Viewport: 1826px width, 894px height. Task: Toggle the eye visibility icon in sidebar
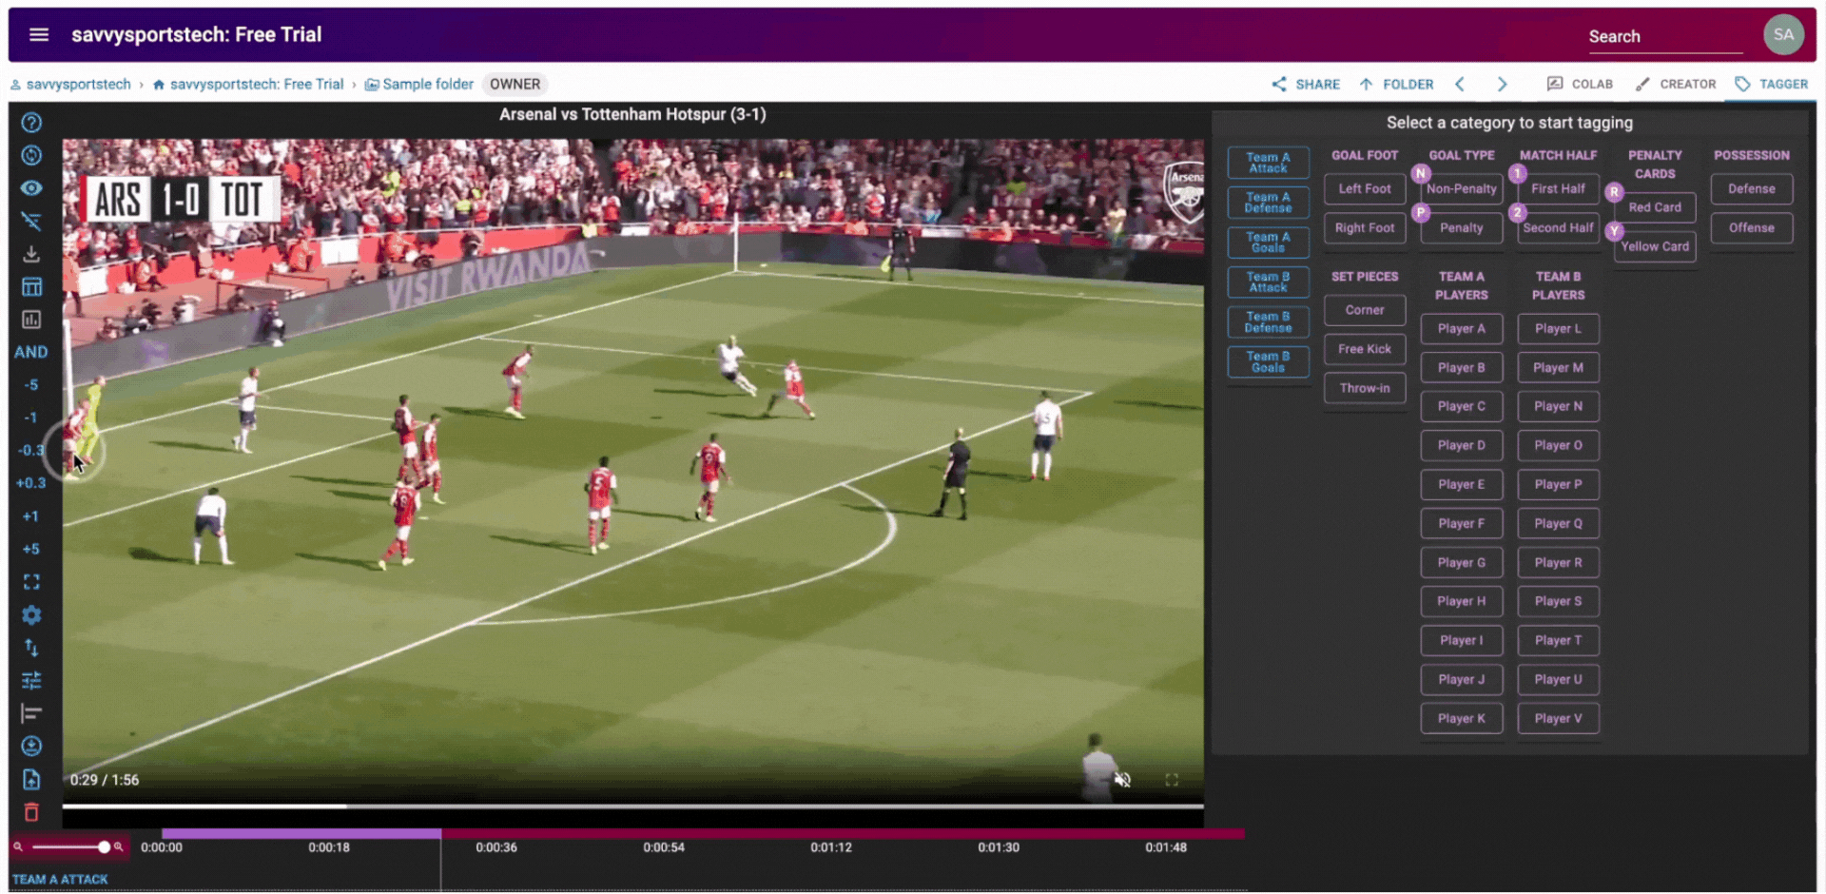[31, 188]
